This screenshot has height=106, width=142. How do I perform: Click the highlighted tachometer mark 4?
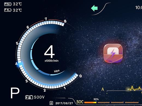(x=16, y=64)
